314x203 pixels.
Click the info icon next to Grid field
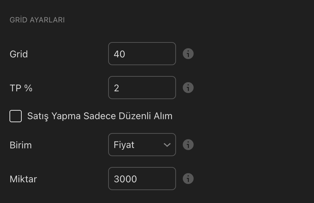pos(188,54)
